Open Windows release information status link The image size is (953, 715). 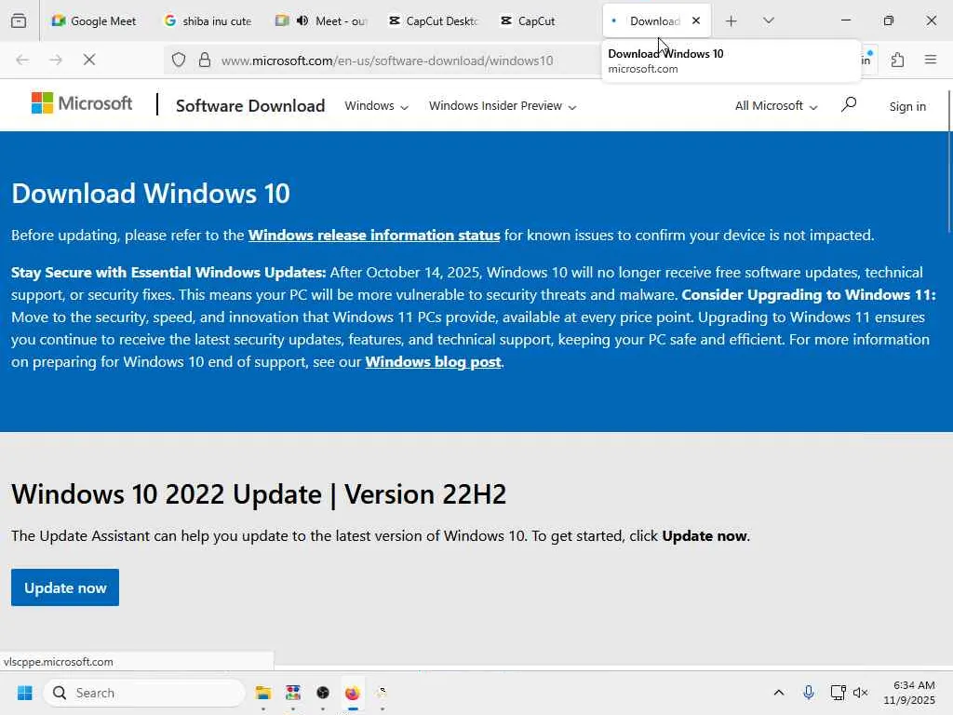(x=374, y=236)
